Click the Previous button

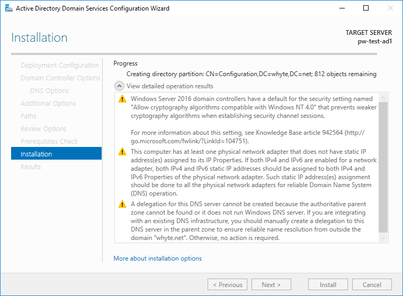coord(228,284)
